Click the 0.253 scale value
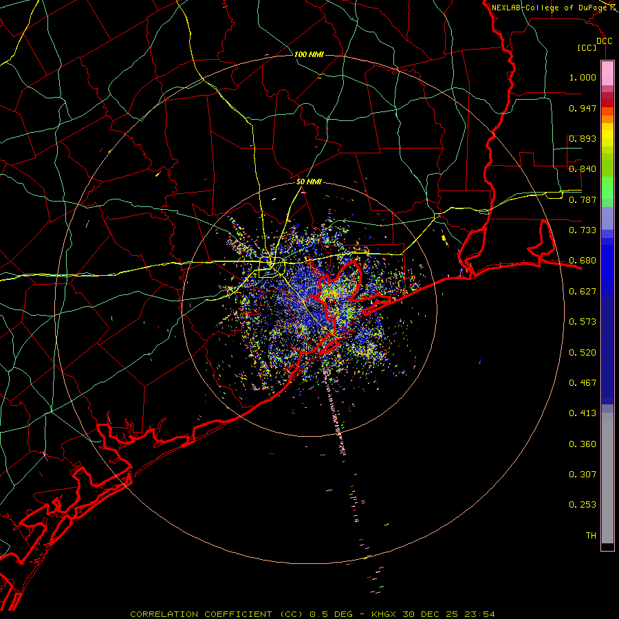The height and width of the screenshot is (619, 619). coord(583,505)
